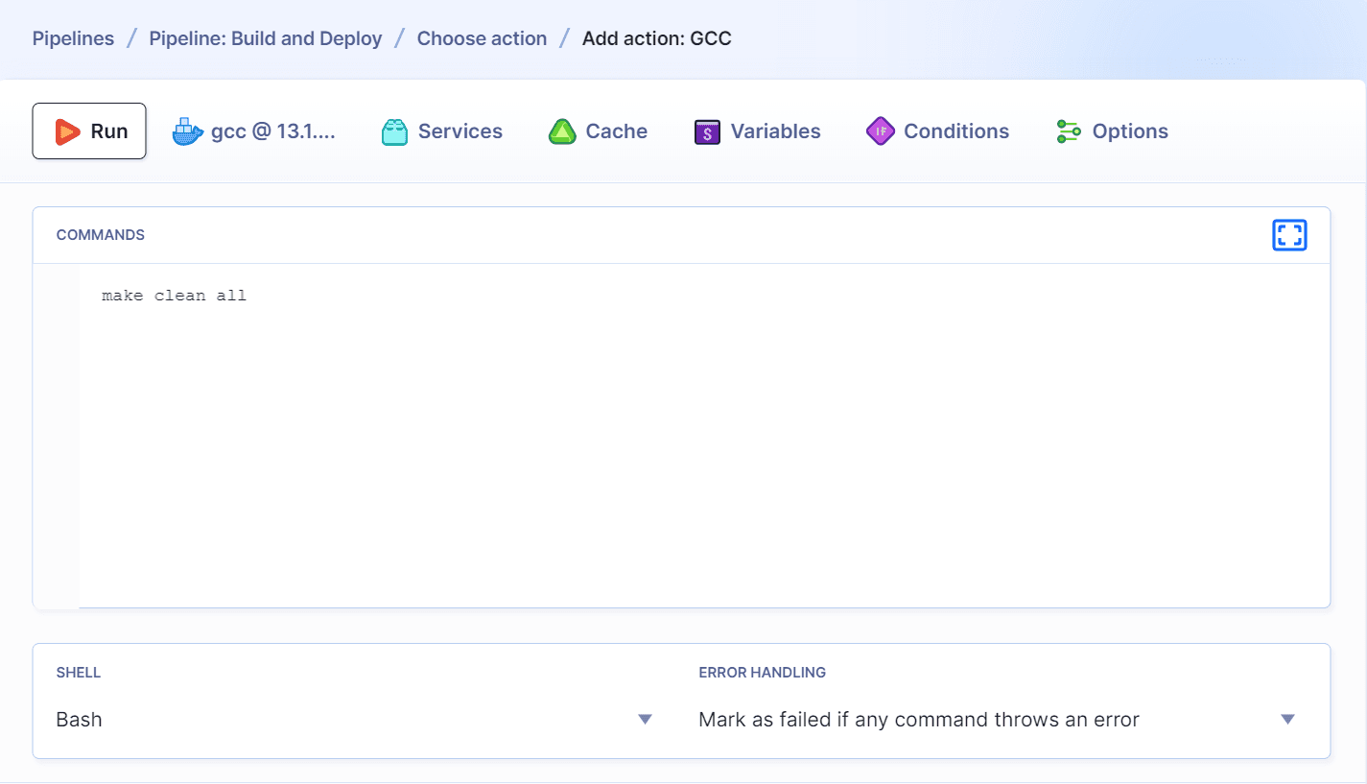This screenshot has width=1367, height=784.
Task: Expand the Bash shell selector chevron
Action: pyautogui.click(x=645, y=718)
